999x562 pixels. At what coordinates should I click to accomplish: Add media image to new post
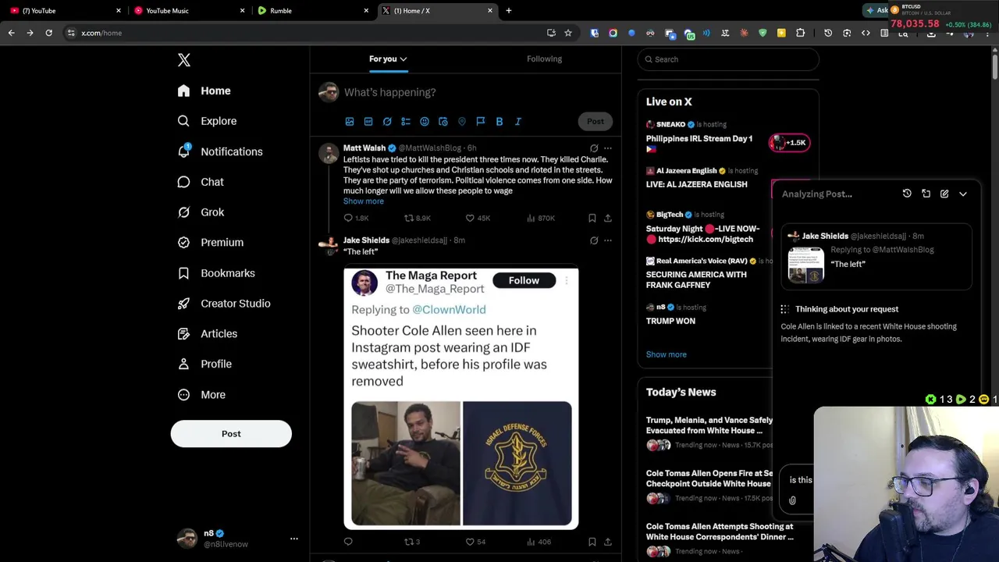click(x=350, y=121)
